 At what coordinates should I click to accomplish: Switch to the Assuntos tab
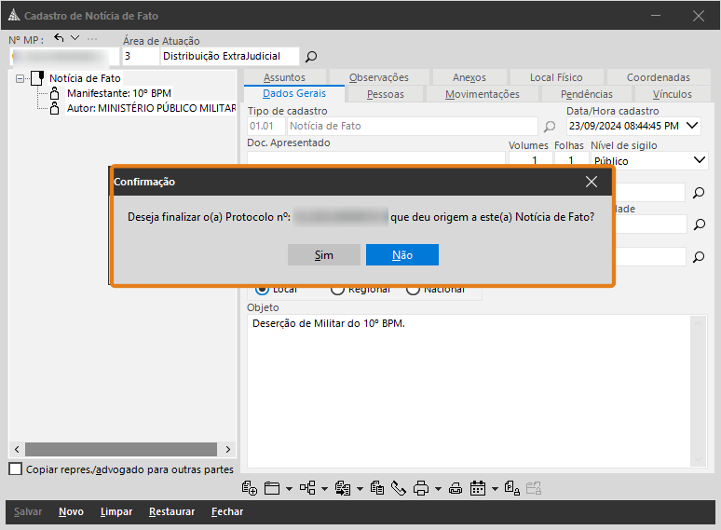tap(285, 77)
